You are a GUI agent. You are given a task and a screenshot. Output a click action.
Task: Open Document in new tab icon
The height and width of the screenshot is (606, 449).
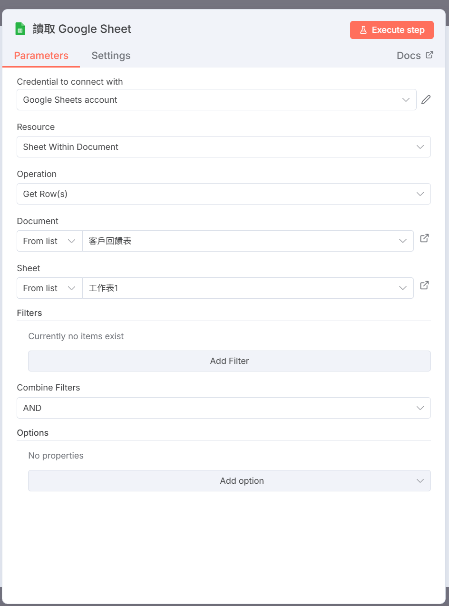coord(424,238)
